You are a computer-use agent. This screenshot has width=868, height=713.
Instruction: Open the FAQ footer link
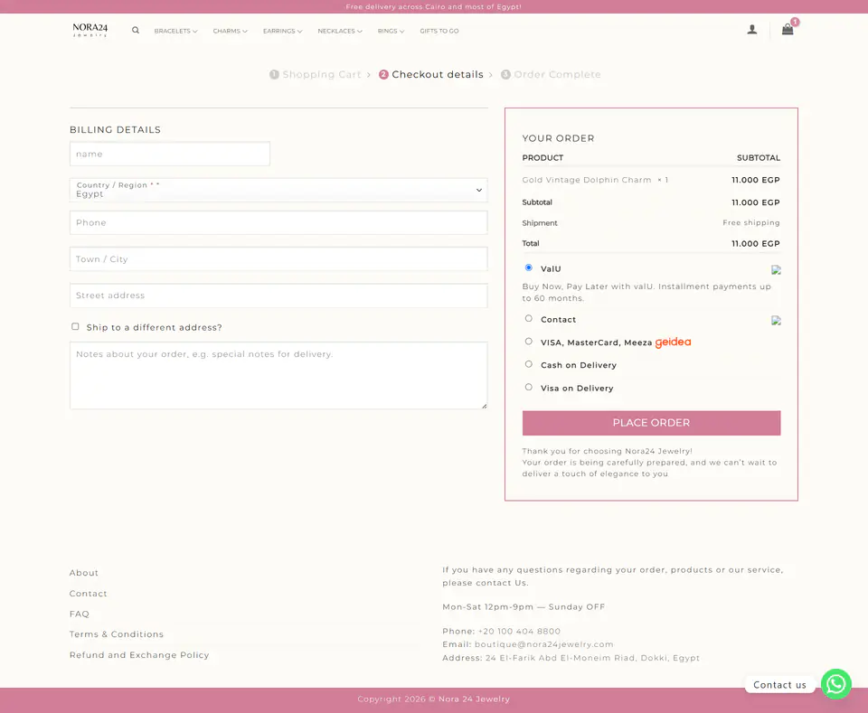tap(80, 614)
